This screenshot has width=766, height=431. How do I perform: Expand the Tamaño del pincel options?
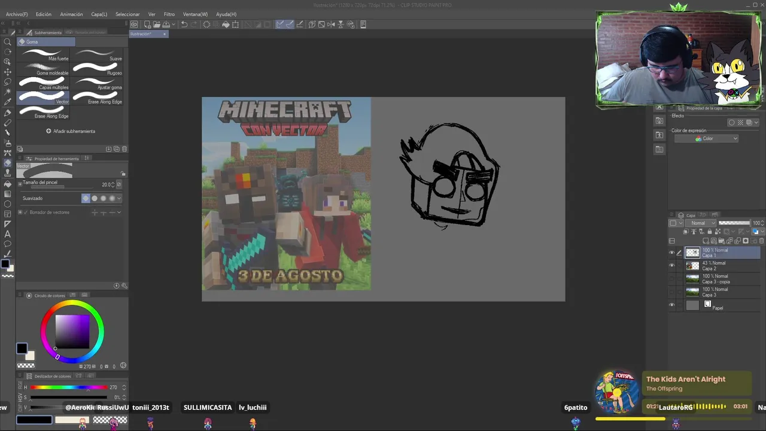pyautogui.click(x=20, y=184)
